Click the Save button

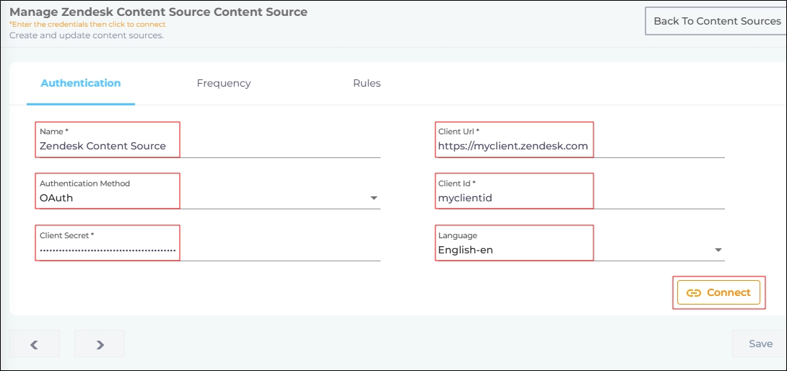pyautogui.click(x=760, y=344)
